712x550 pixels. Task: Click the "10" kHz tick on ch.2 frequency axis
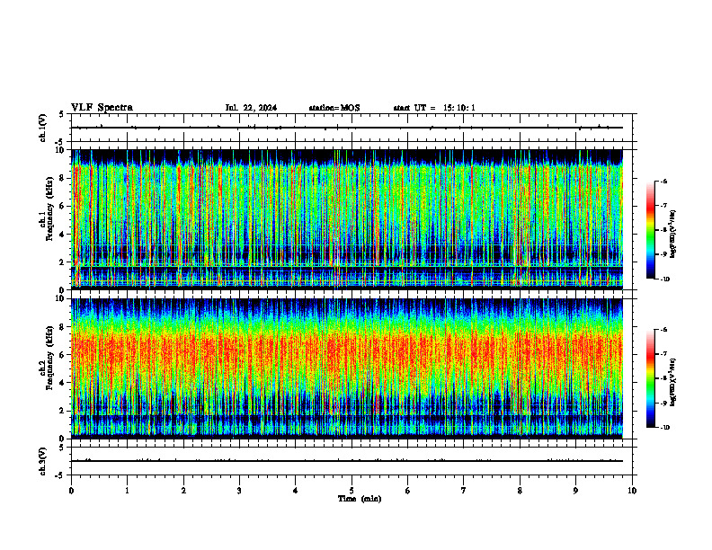pos(60,298)
